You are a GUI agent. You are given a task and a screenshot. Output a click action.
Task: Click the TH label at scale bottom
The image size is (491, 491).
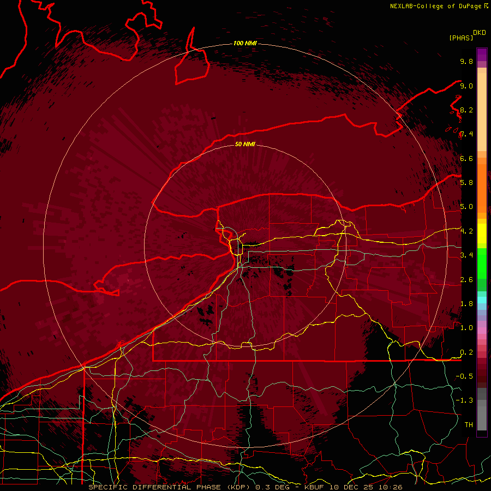coord(469,425)
